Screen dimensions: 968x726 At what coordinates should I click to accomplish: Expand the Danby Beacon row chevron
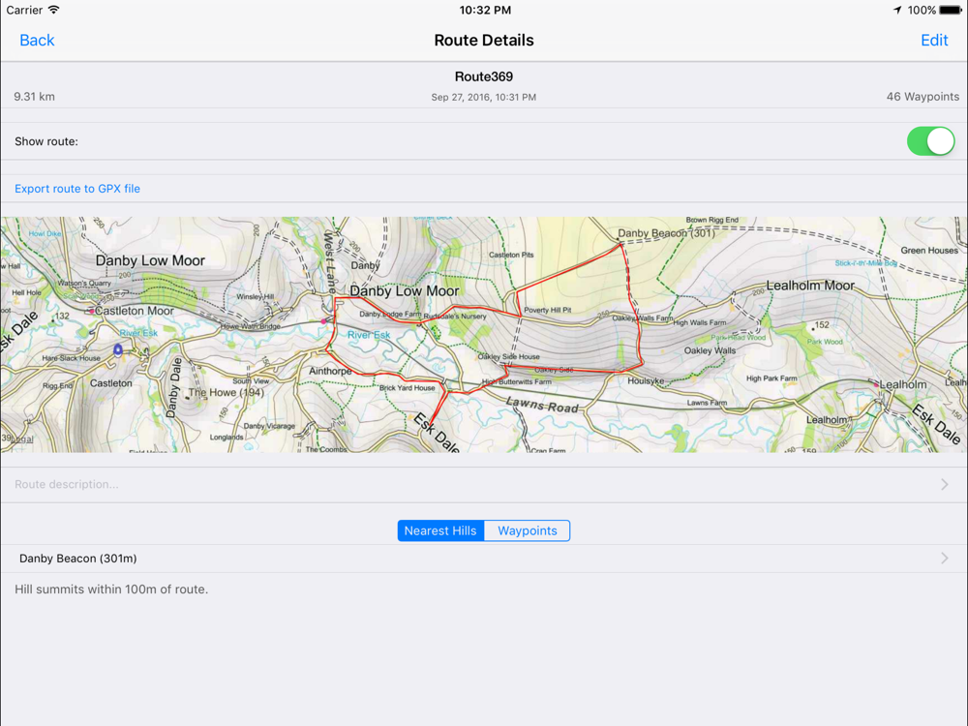[945, 559]
